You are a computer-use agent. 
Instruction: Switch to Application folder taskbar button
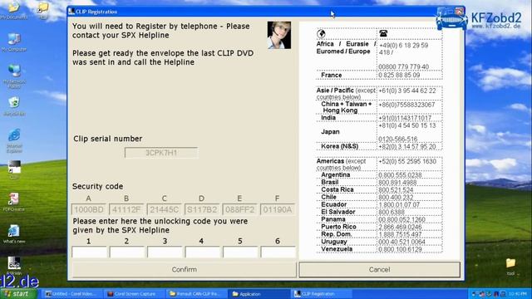coord(258,294)
